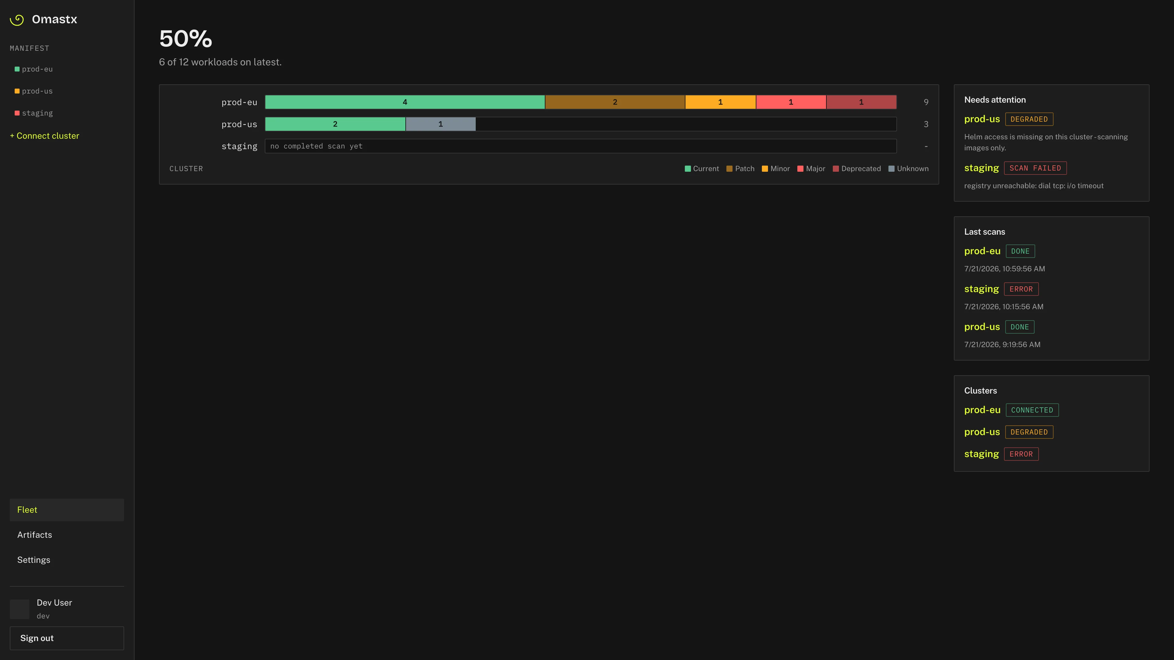The image size is (1174, 660).
Task: Open staging link in Clusters panel
Action: click(981, 454)
